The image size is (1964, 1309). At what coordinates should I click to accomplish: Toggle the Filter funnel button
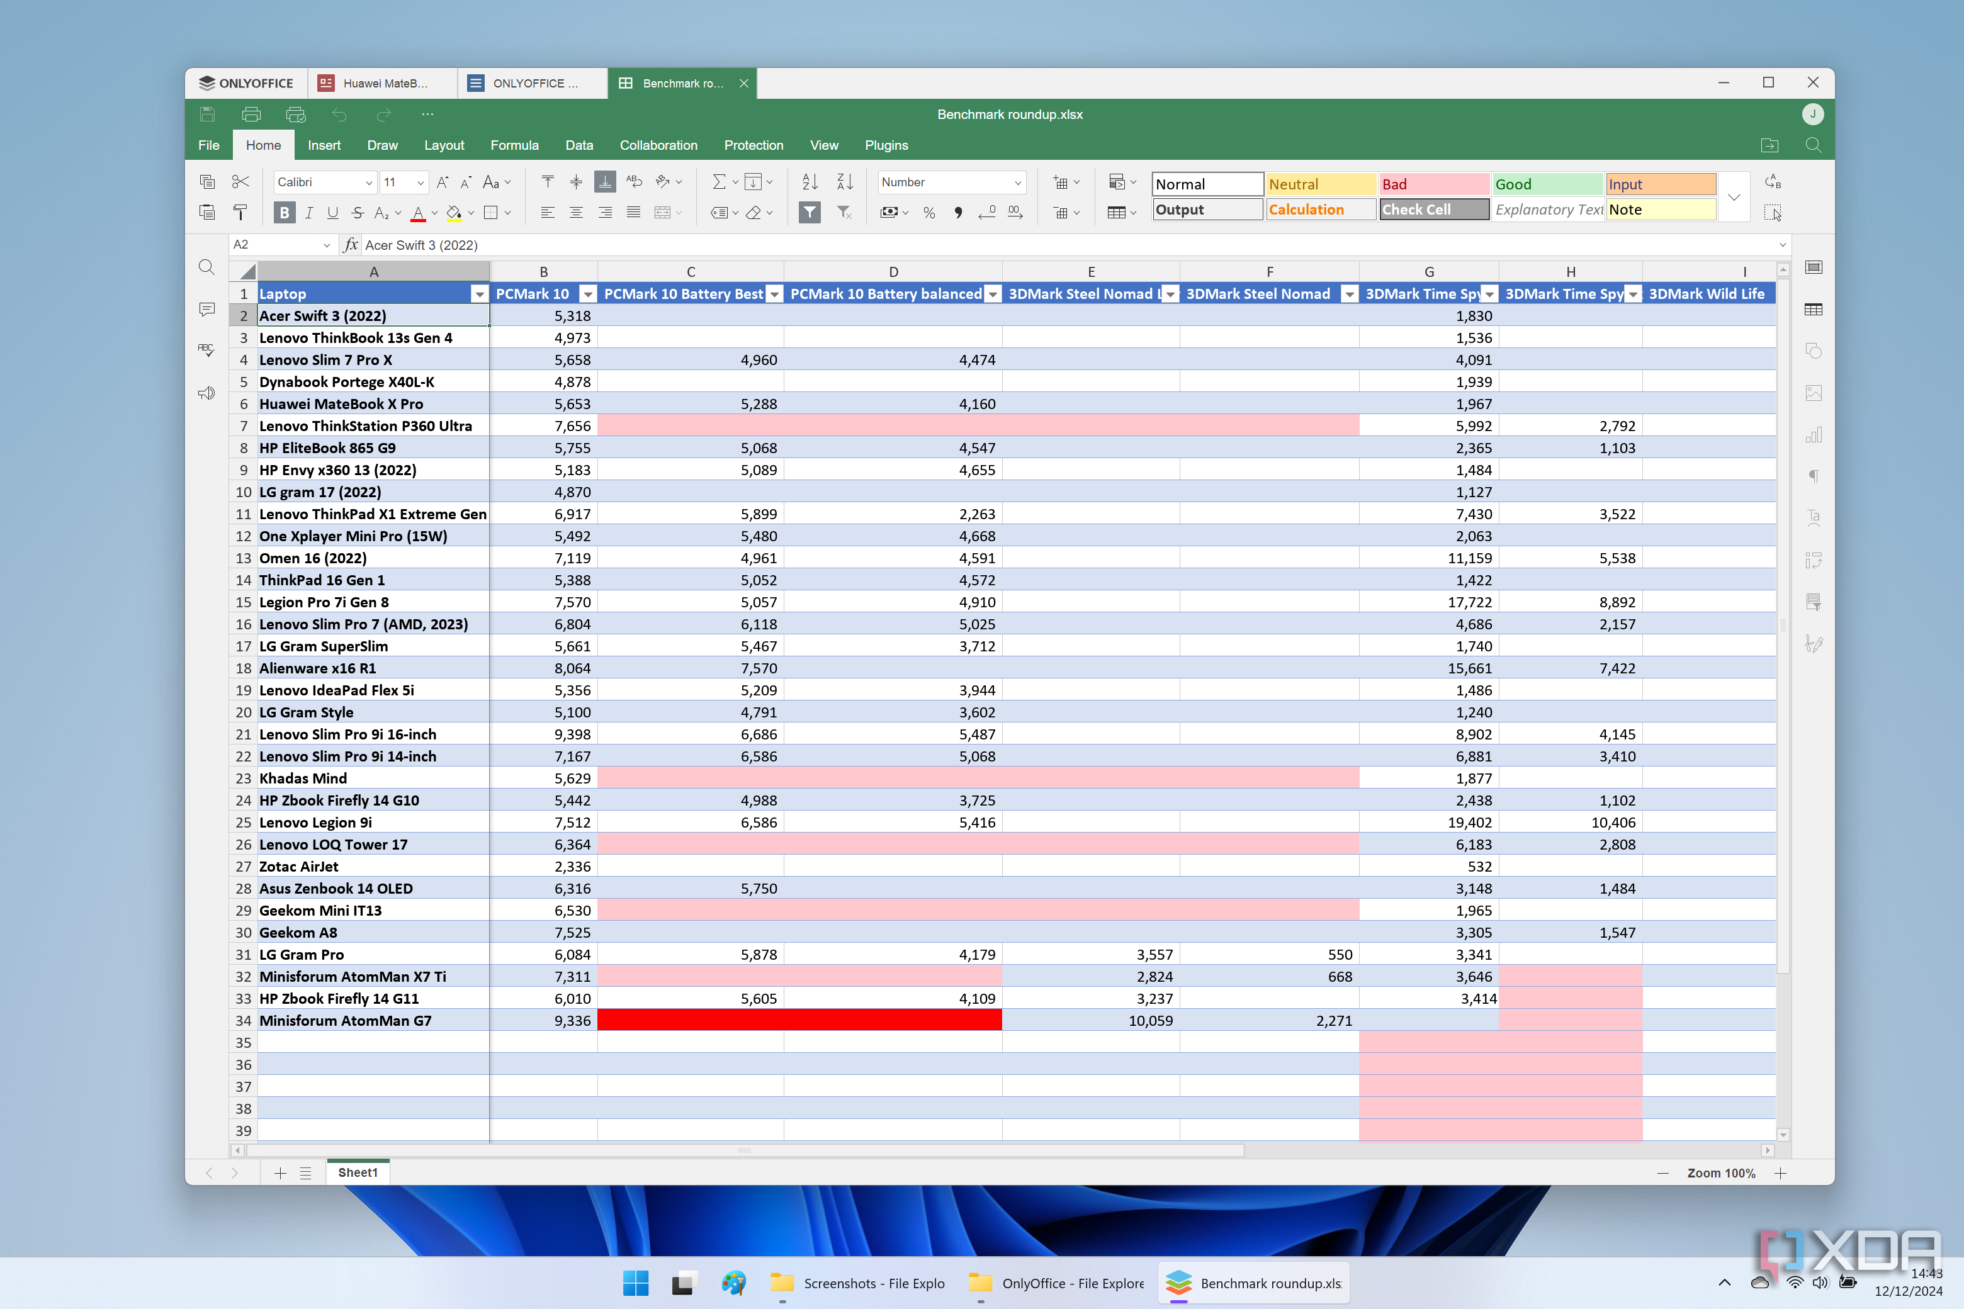(x=809, y=213)
